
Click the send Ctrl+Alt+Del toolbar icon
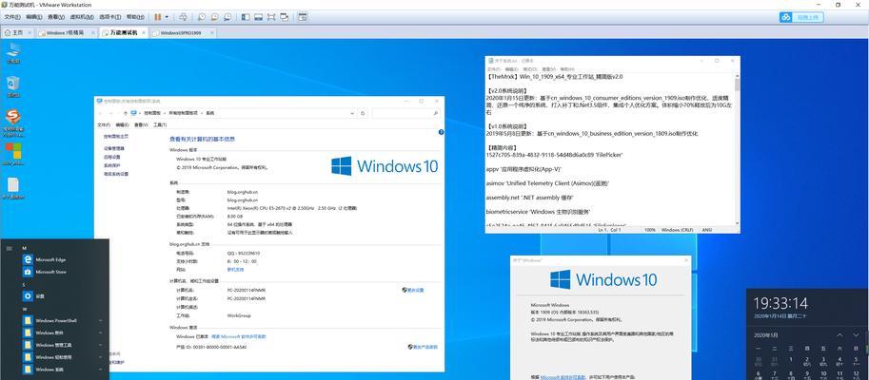click(x=184, y=17)
